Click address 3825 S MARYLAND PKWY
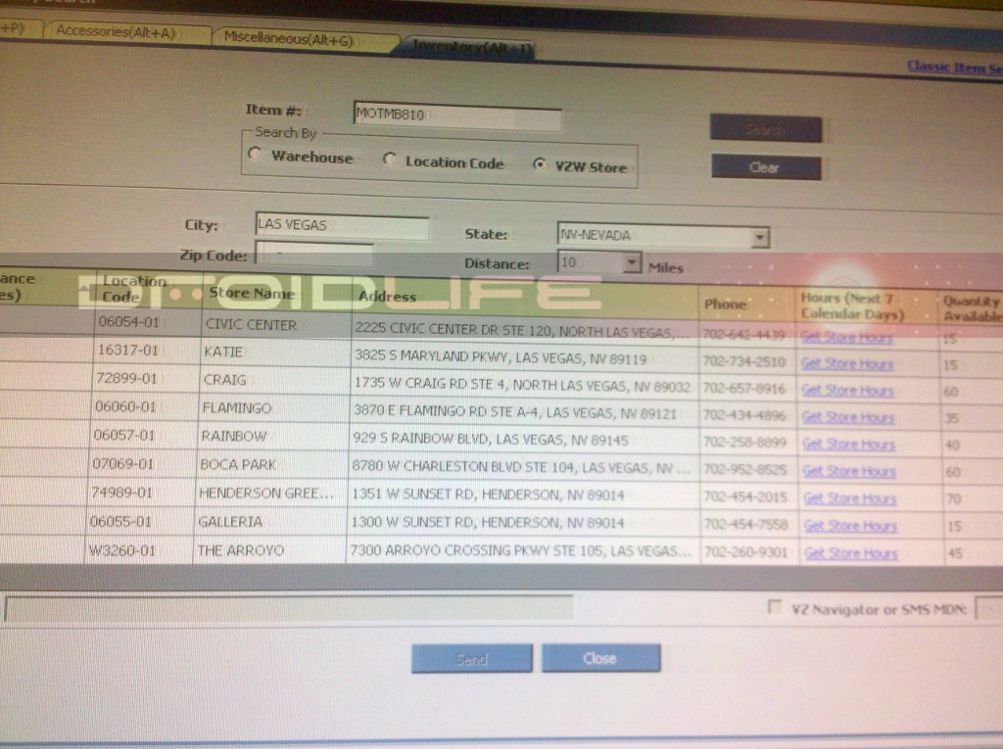 (501, 357)
